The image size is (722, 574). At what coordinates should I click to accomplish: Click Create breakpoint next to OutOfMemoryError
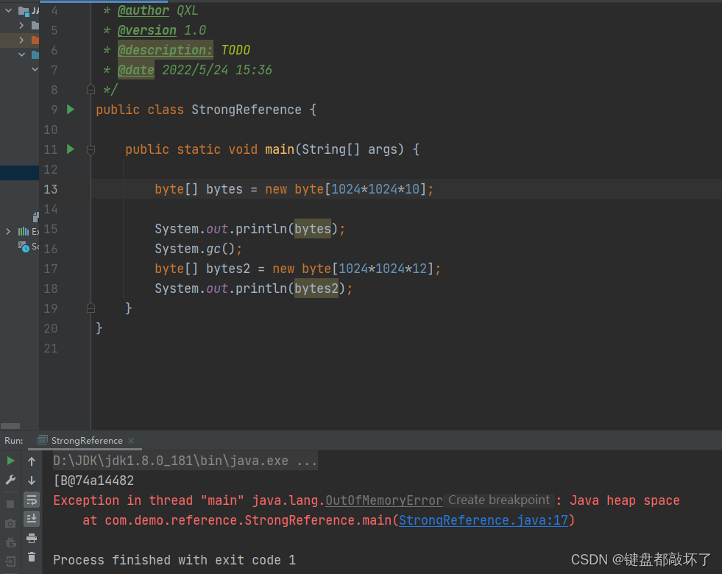[498, 500]
